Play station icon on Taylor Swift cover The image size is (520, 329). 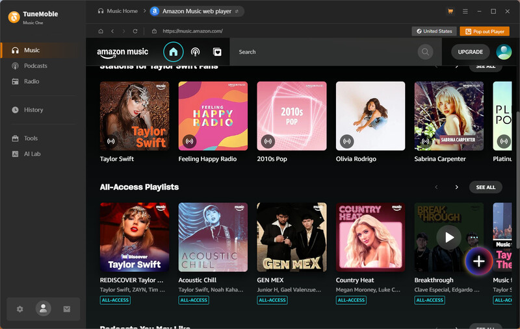pyautogui.click(x=110, y=141)
